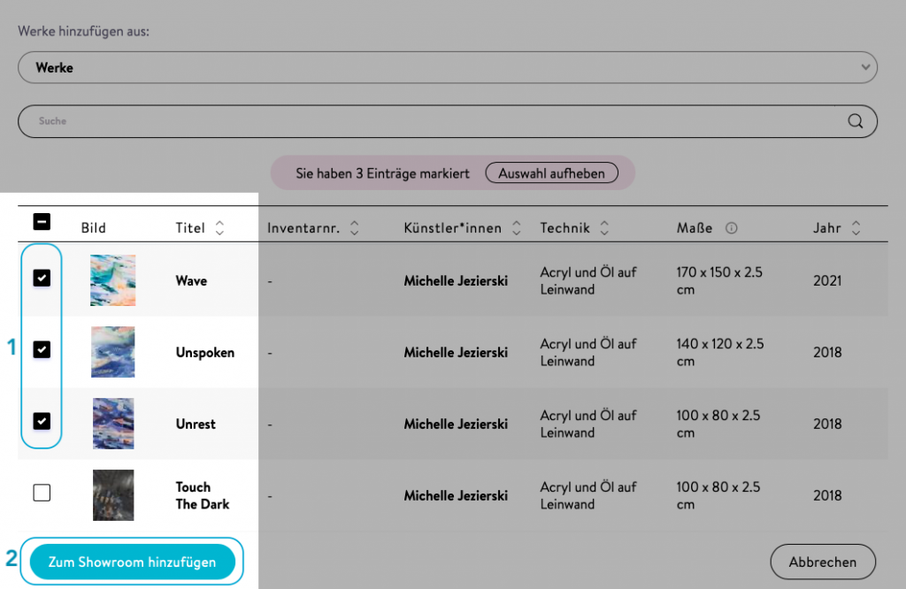The height and width of the screenshot is (589, 906).
Task: Sort by Technik column arrows
Action: (x=604, y=228)
